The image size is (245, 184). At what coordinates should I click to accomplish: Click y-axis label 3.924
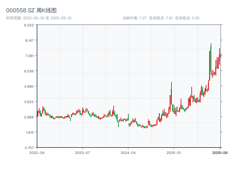point(29,102)
